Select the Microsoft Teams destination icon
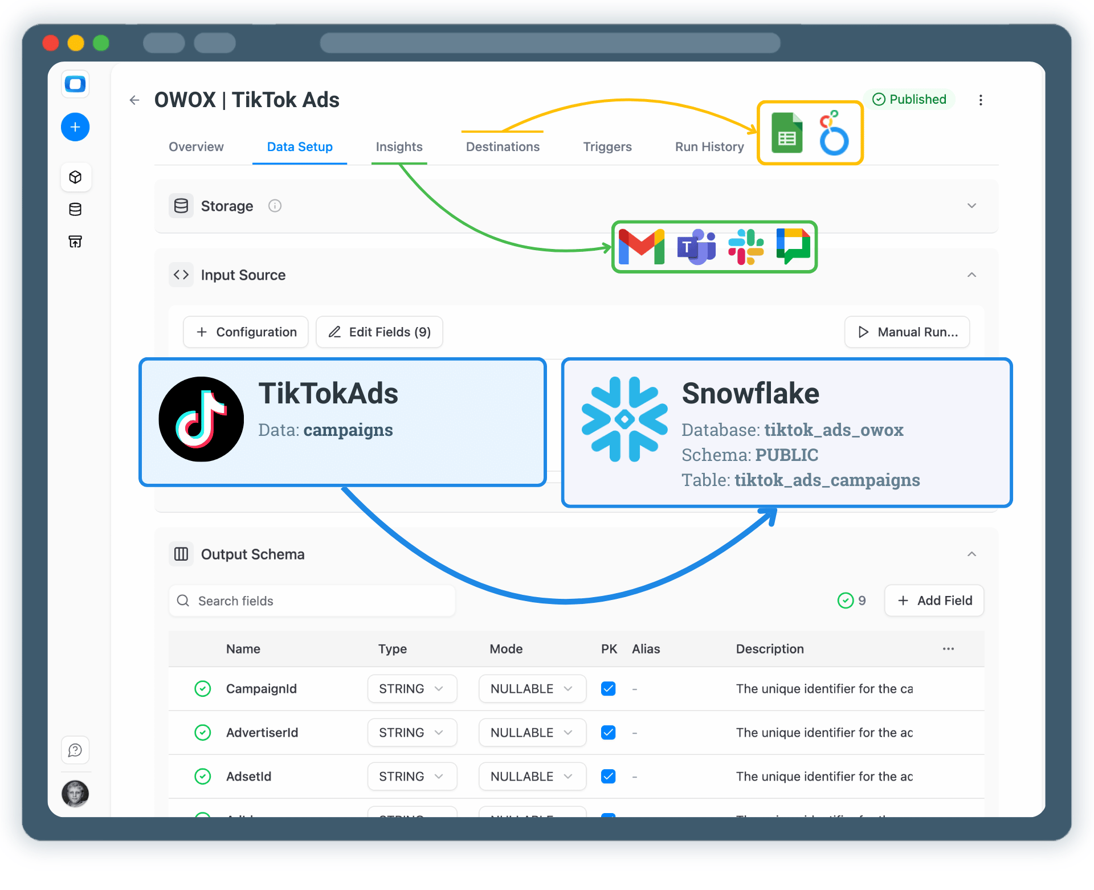Image resolution: width=1094 pixels, height=890 pixels. coord(696,247)
